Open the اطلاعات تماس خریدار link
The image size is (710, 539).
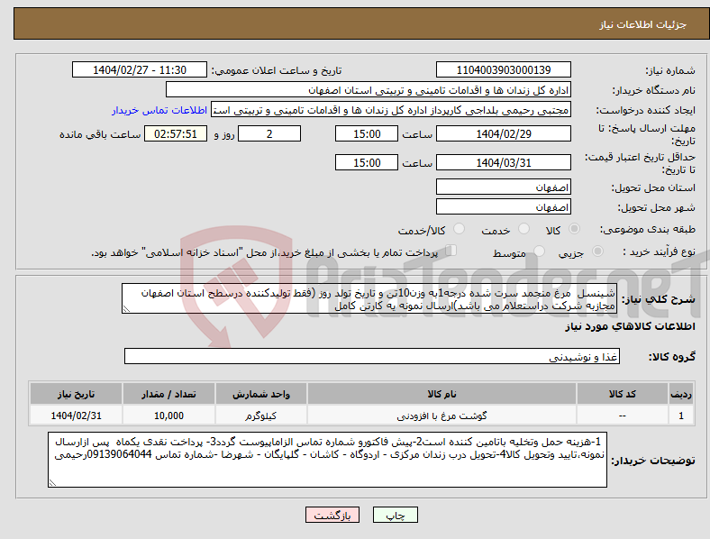point(159,110)
